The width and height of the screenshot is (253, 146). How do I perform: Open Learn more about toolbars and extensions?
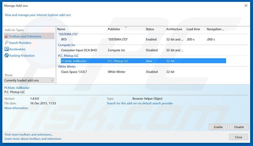pos(33,139)
